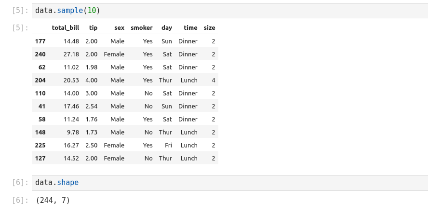This screenshot has height=212, width=428.
Task: Click the [5] prompt beside data.sample input
Action: tap(19, 10)
